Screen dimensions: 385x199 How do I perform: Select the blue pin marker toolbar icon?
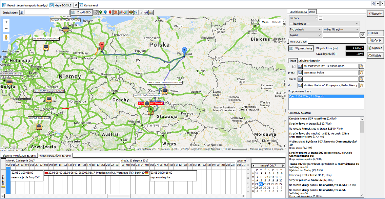click(105, 12)
